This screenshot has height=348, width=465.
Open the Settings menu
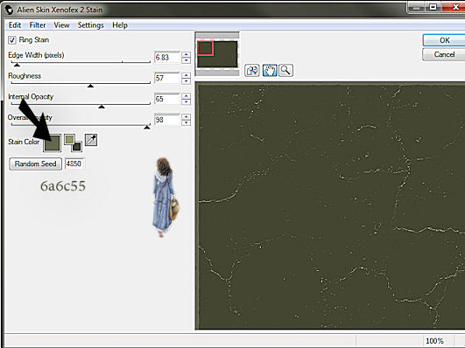pos(91,25)
